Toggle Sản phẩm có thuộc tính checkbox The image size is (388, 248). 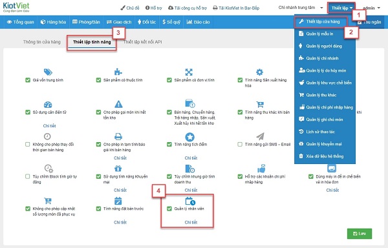98,80
